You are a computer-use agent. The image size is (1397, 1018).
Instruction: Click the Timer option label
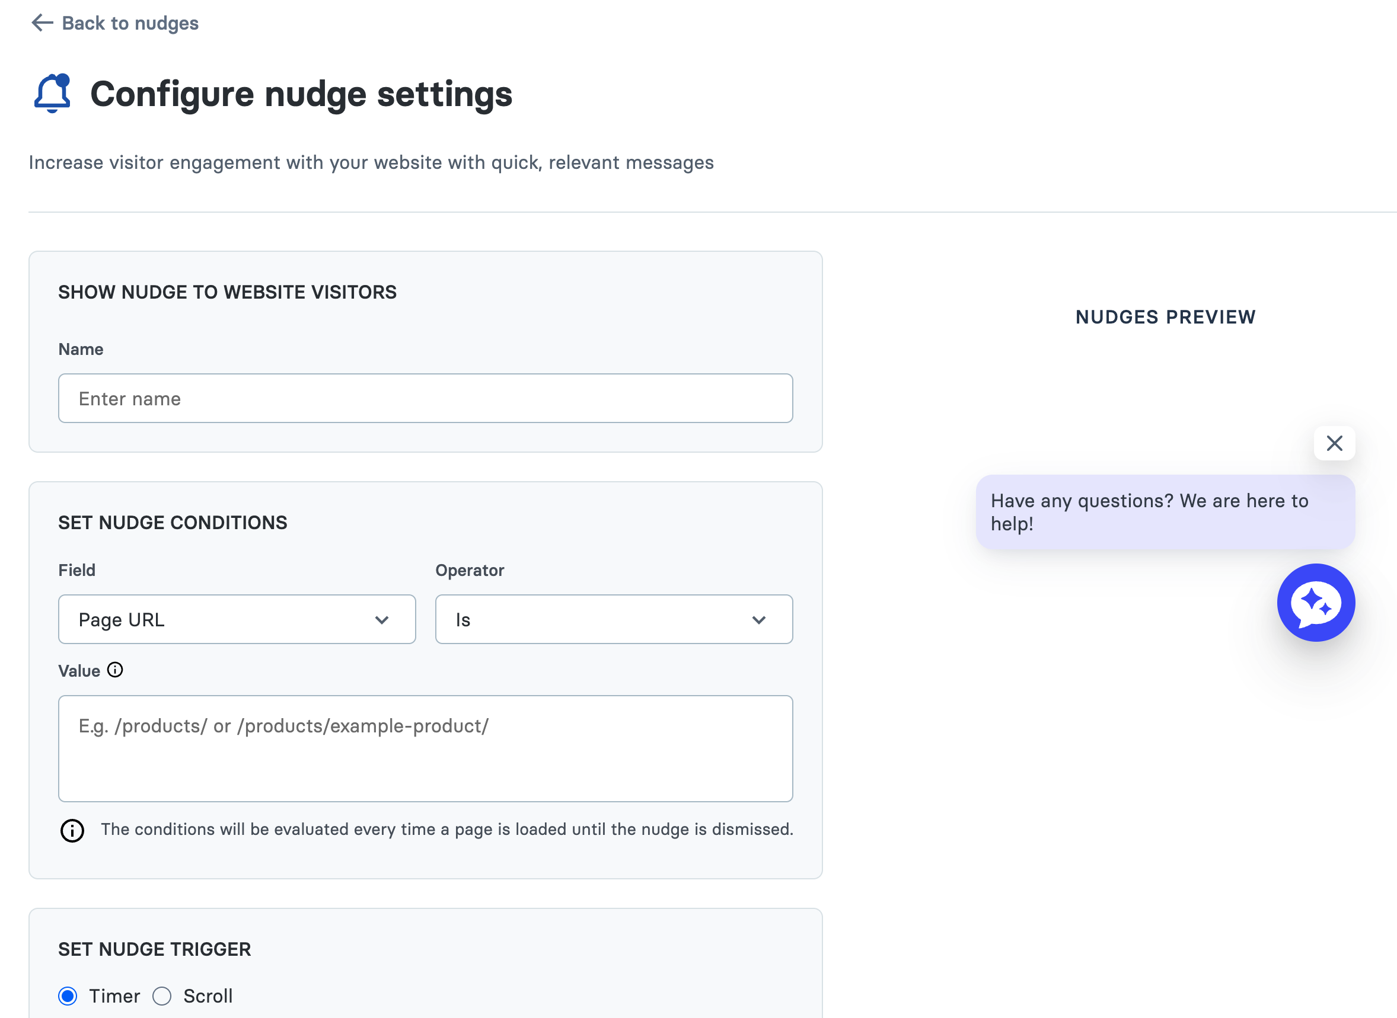click(x=114, y=996)
